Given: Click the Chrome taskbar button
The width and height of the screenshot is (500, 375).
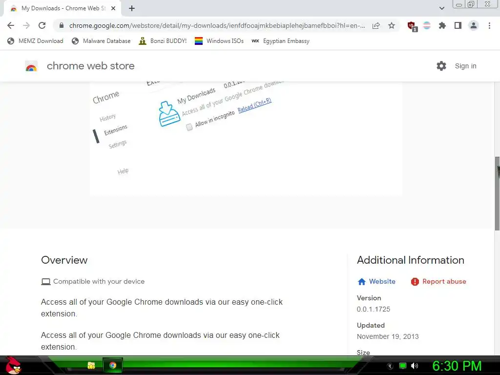Looking at the screenshot, I should tap(113, 365).
